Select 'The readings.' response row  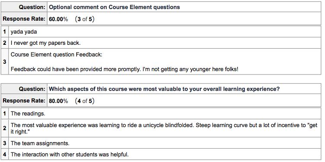pyautogui.click(x=164, y=113)
